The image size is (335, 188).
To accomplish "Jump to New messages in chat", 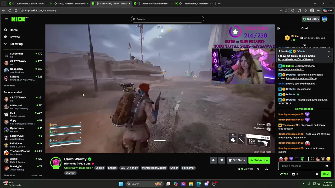I will 304,109.
